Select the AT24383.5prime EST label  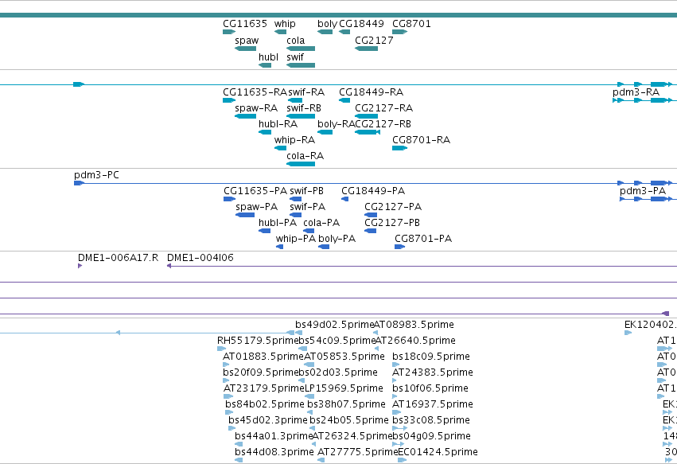(433, 372)
